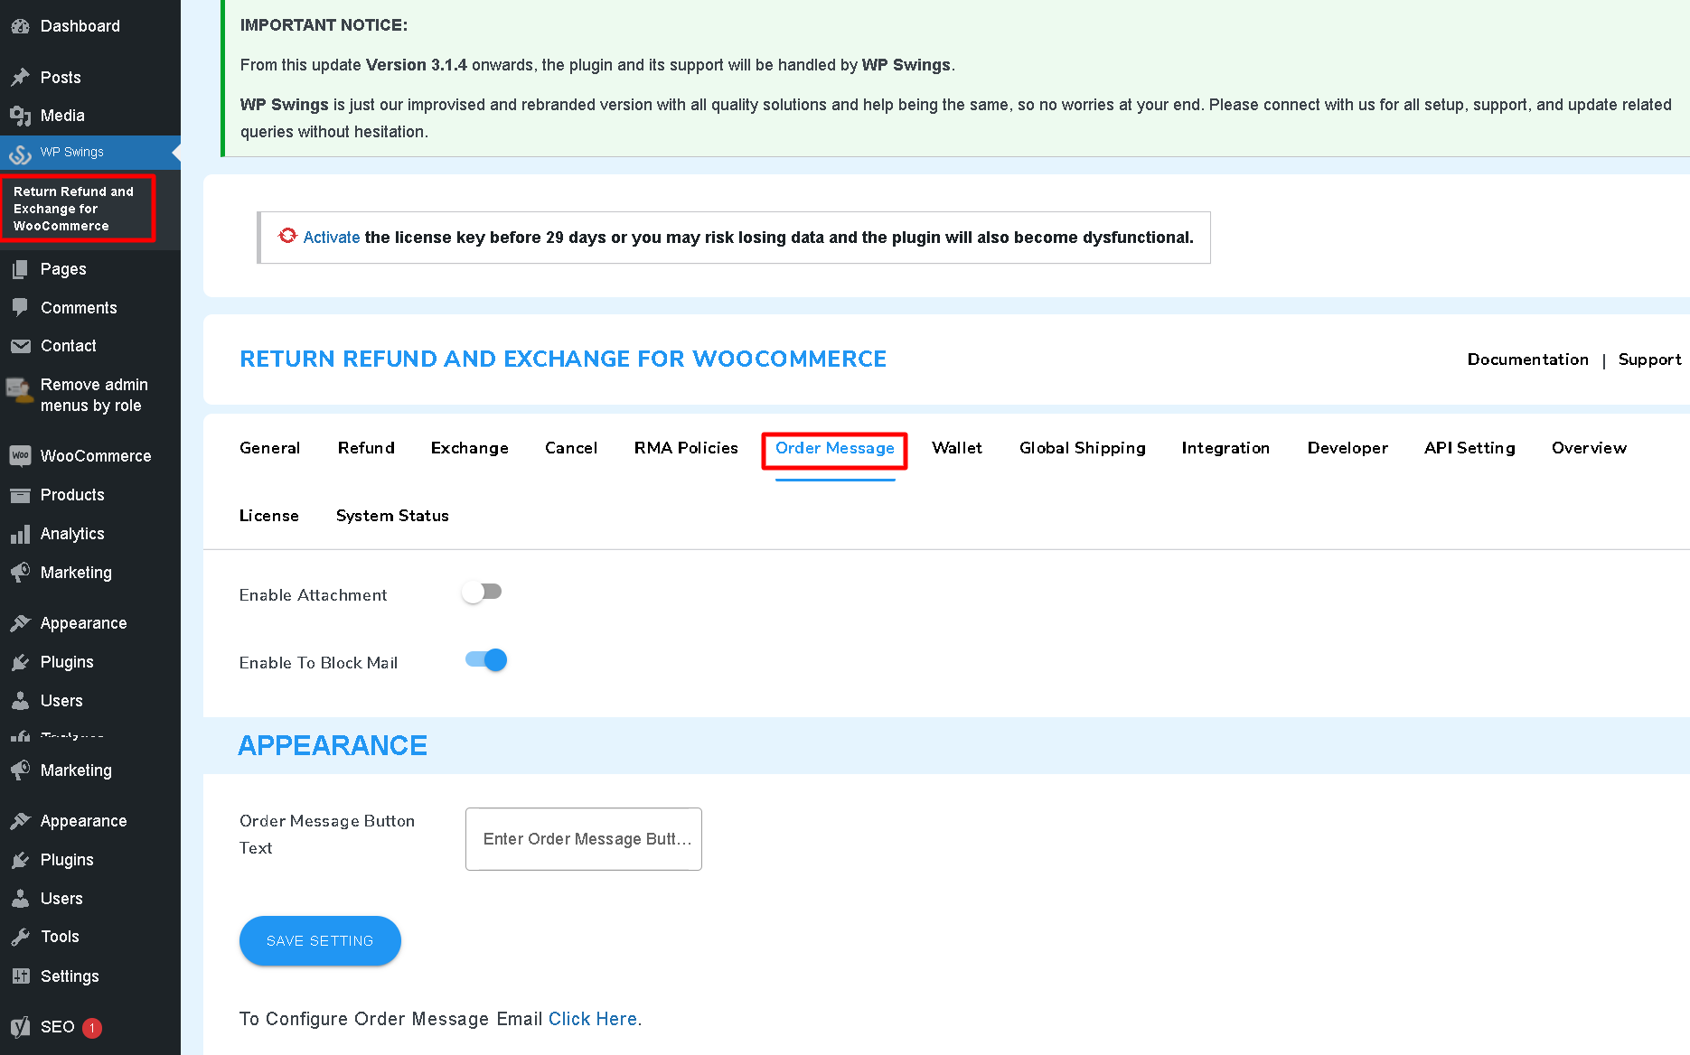Click the Dashboard gauge icon
Image resolution: width=1690 pixels, height=1055 pixels.
[x=20, y=26]
